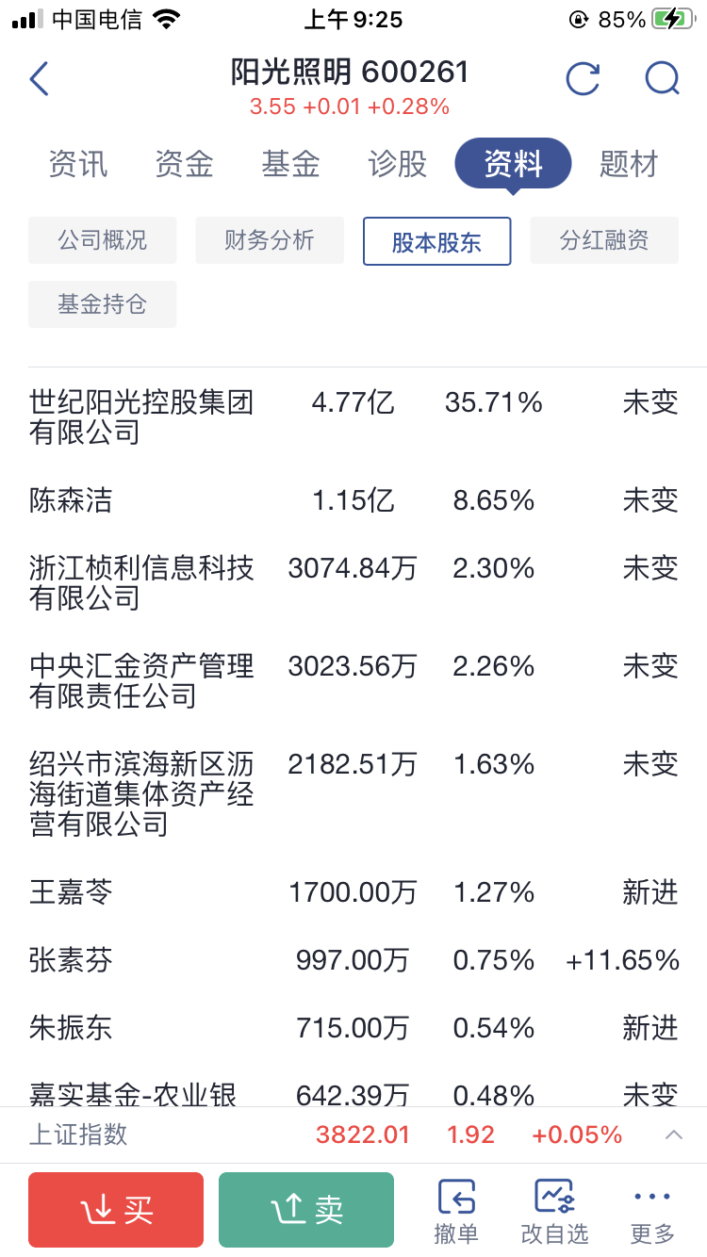The height and width of the screenshot is (1257, 707).
Task: Select the 财务分析 sub-tab
Action: tap(270, 240)
